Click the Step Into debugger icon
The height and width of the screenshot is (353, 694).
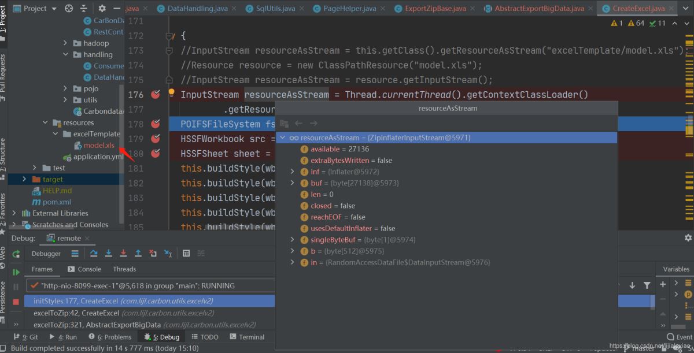click(109, 253)
